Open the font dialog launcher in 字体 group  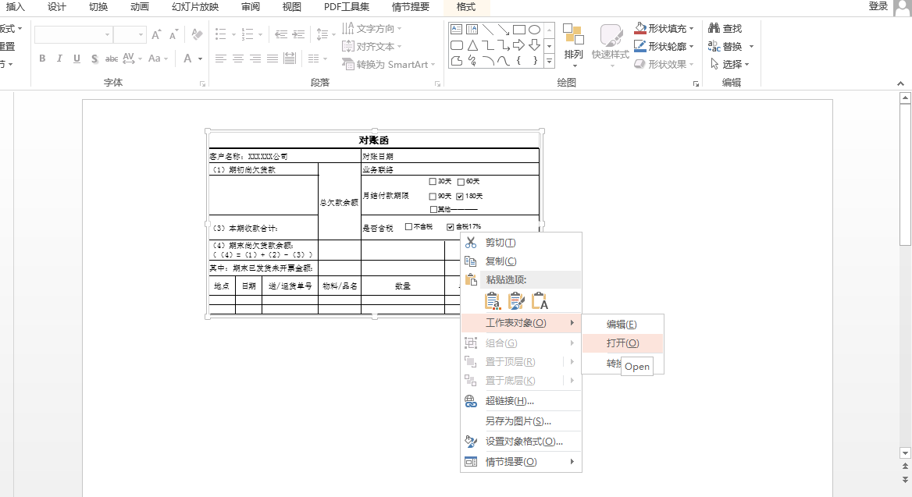pyautogui.click(x=202, y=83)
